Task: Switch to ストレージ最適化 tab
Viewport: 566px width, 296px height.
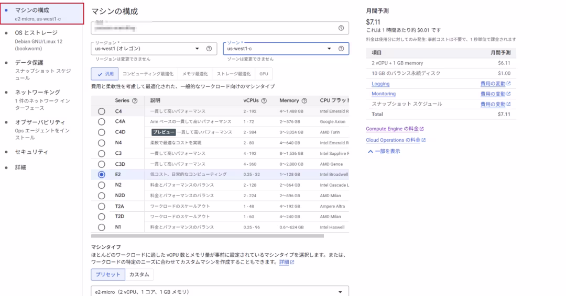Action: click(234, 74)
